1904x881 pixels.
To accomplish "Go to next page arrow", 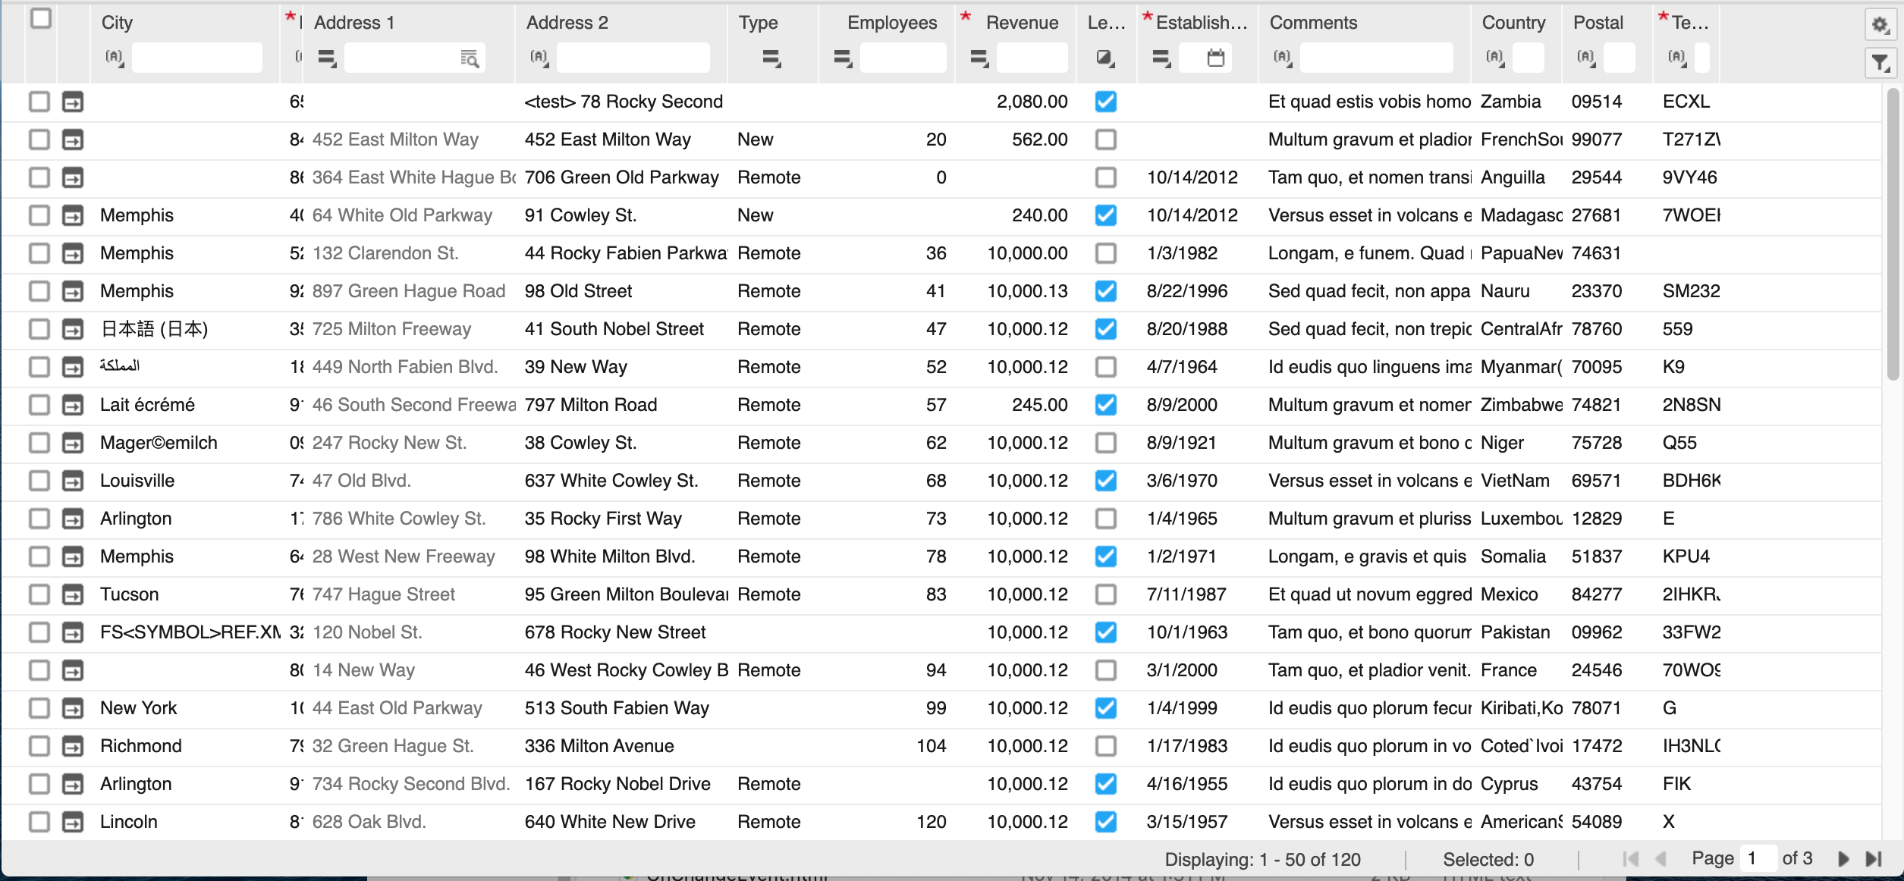I will (1843, 858).
